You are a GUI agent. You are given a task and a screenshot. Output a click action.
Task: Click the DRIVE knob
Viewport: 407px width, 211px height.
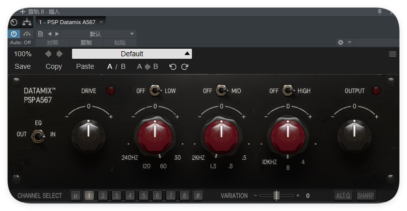pyautogui.click(x=88, y=136)
